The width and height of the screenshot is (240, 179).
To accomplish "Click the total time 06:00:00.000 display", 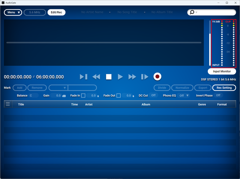I will point(50,77).
